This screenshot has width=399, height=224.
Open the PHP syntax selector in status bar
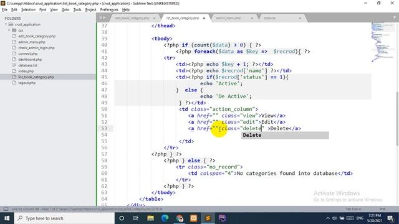382,209
